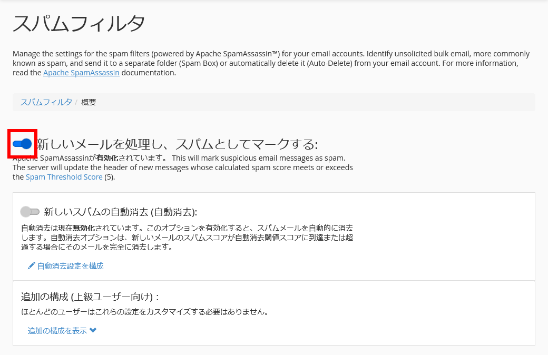Open the Apache SpamAssassin documentation link
Screen dimensions: 548x355
point(81,73)
